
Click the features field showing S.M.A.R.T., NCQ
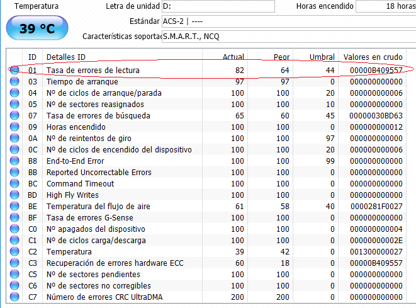pyautogui.click(x=289, y=37)
